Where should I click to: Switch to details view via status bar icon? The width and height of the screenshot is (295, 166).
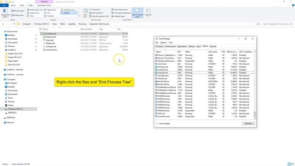pos(289,164)
